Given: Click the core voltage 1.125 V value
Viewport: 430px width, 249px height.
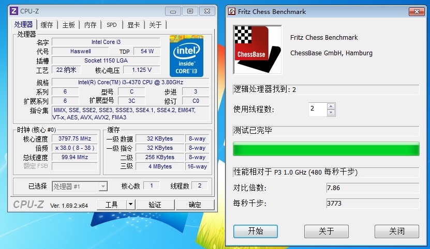Looking at the screenshot, I should coord(142,70).
